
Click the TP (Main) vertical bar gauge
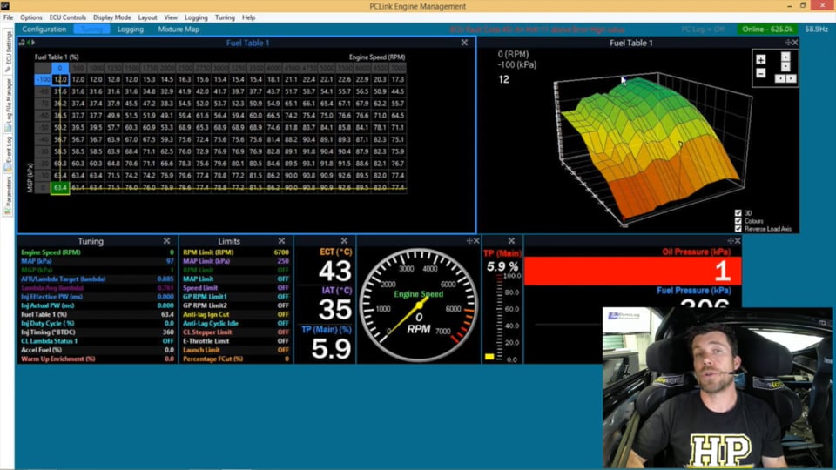click(500, 318)
